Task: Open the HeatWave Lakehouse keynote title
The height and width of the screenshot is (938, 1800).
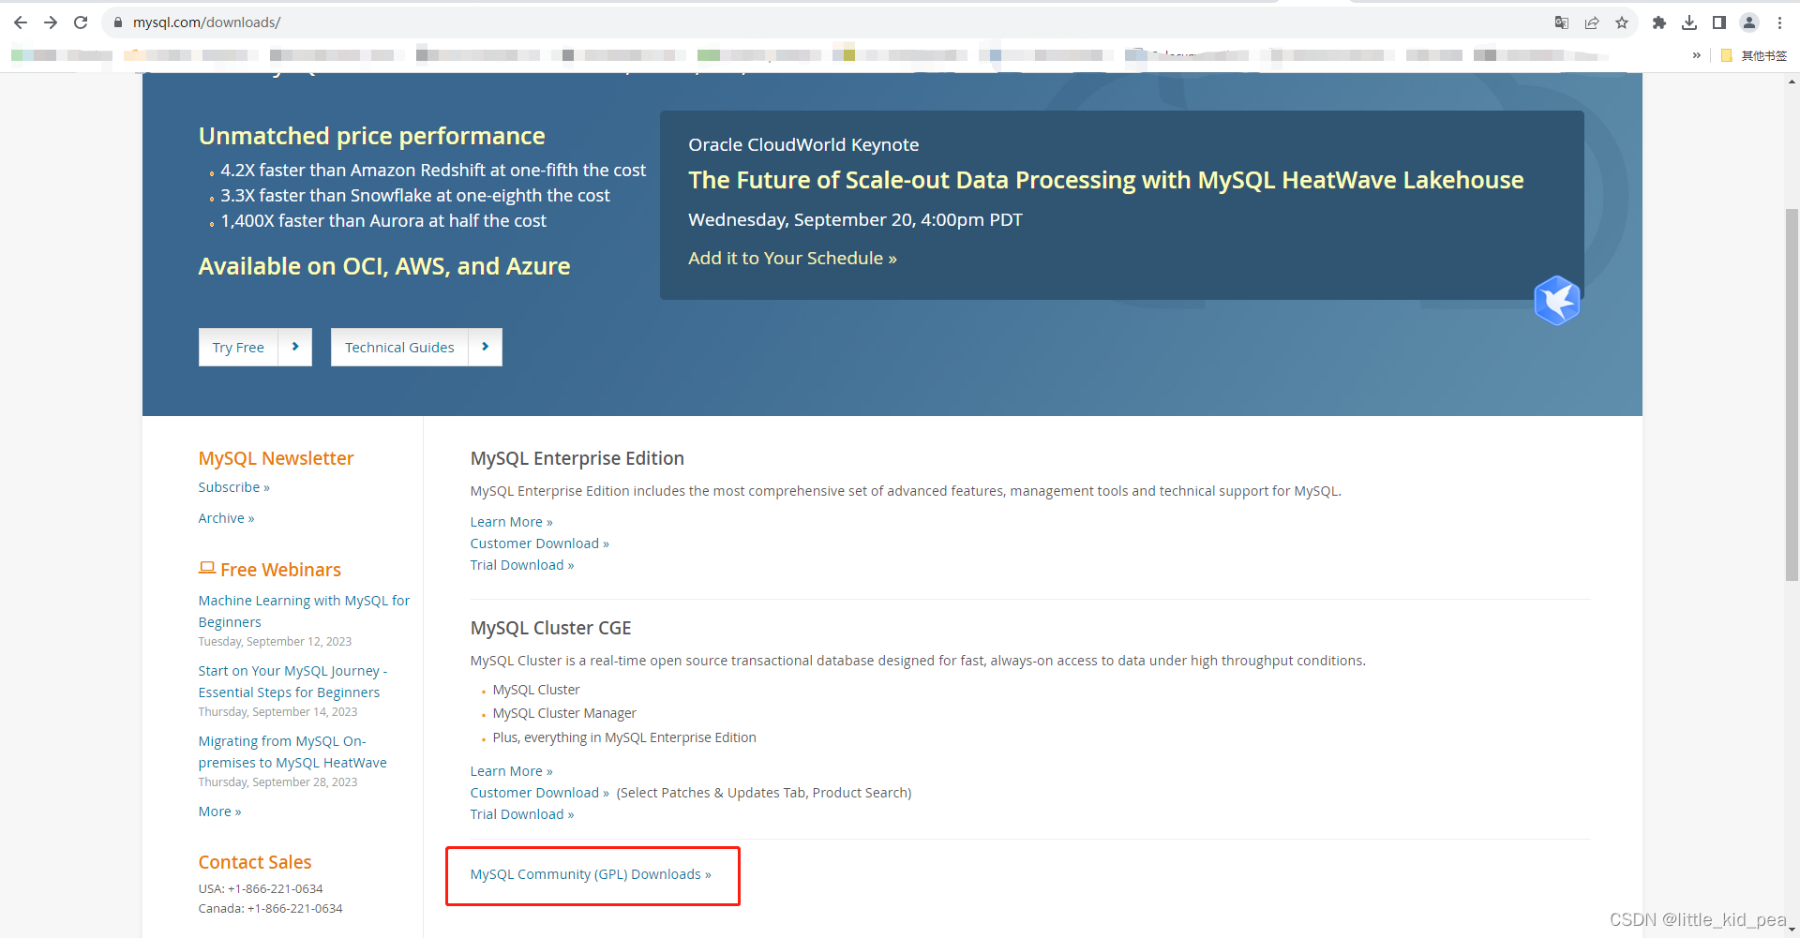Action: tap(1106, 180)
